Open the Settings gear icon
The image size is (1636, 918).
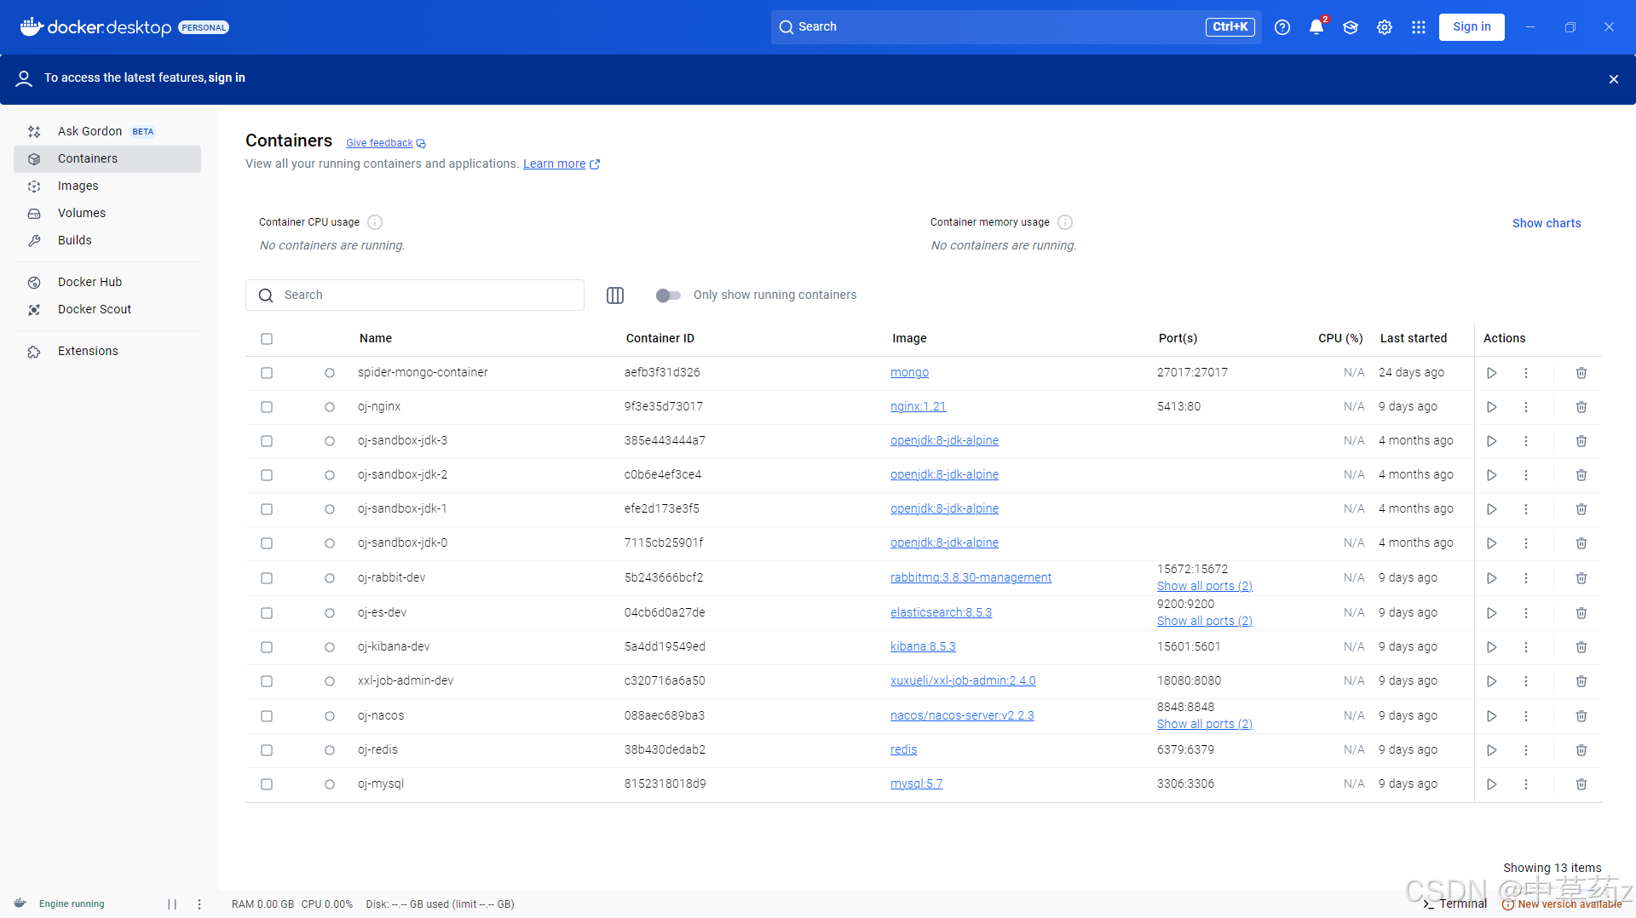(1385, 27)
